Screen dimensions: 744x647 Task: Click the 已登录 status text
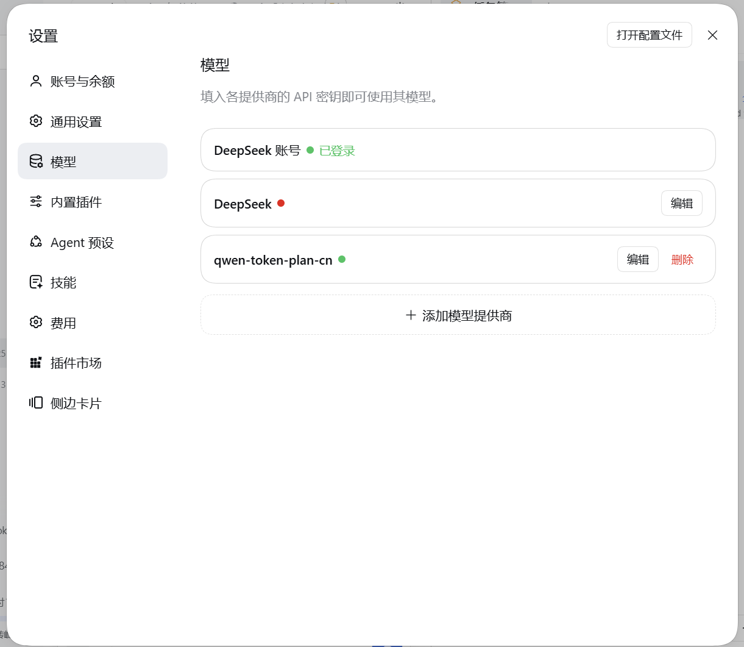coord(337,151)
